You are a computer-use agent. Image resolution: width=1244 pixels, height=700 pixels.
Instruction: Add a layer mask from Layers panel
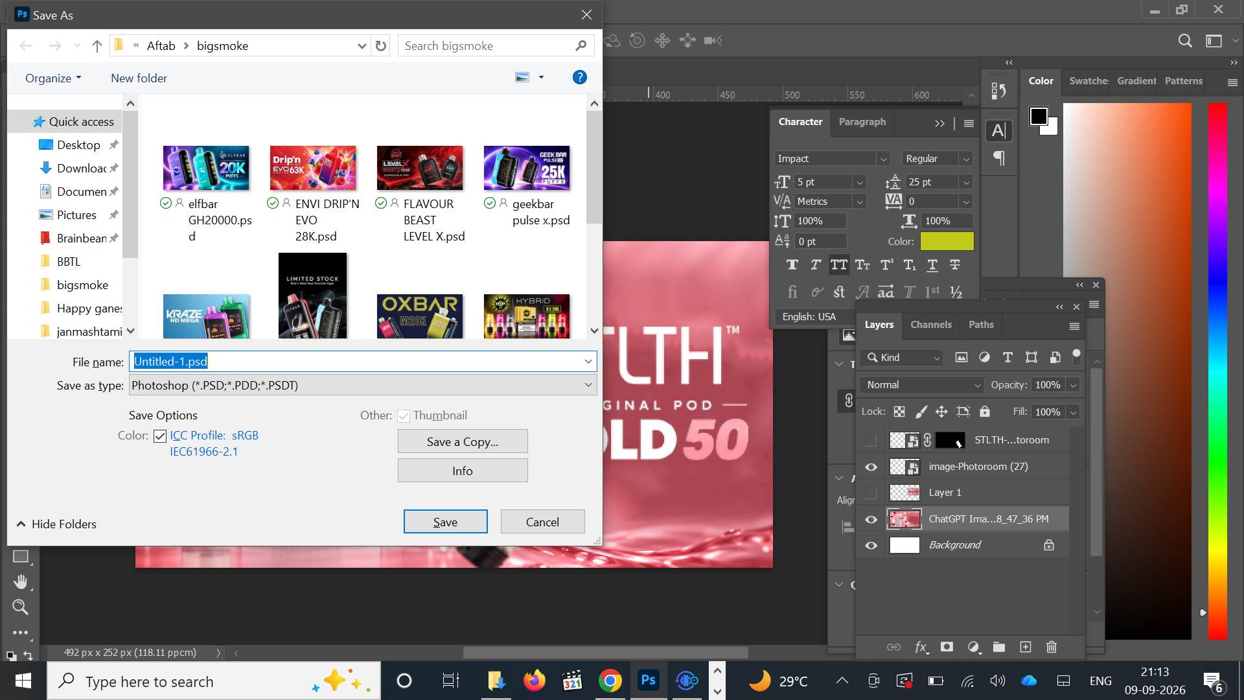pos(947,647)
